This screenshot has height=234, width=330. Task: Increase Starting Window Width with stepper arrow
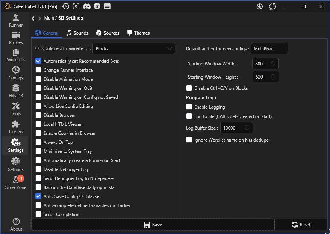272,62
